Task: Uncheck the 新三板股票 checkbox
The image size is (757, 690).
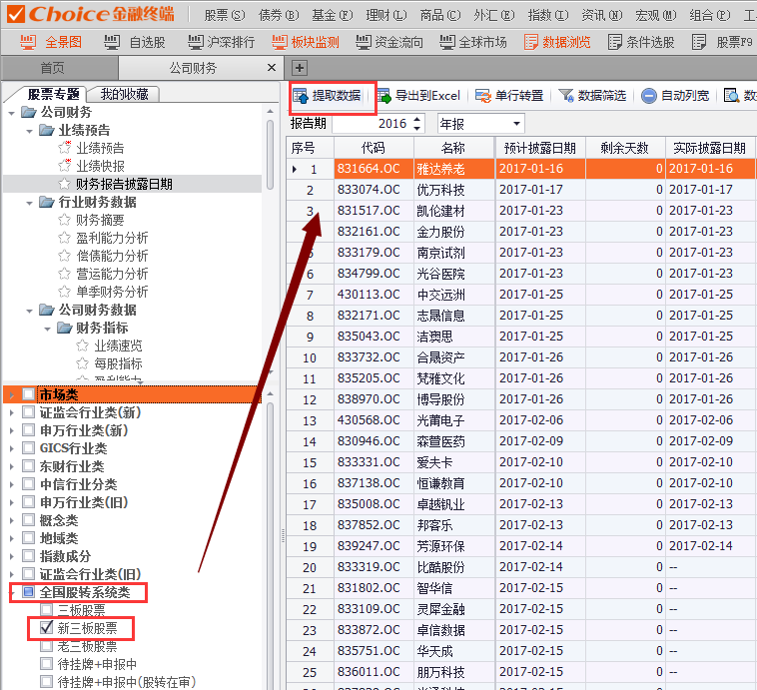Action: (x=46, y=628)
